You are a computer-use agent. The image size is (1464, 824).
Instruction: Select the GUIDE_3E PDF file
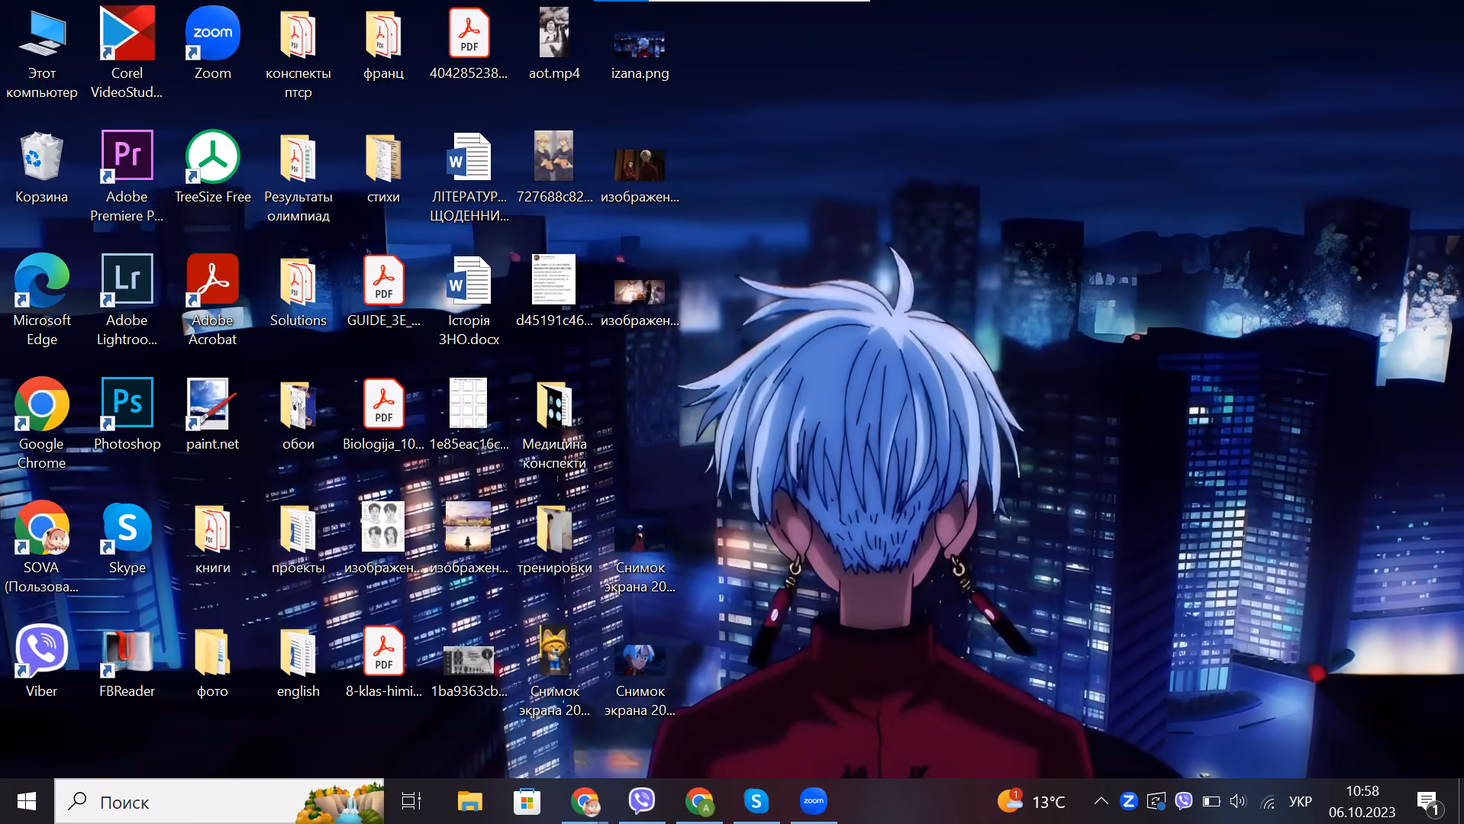pyautogui.click(x=383, y=291)
